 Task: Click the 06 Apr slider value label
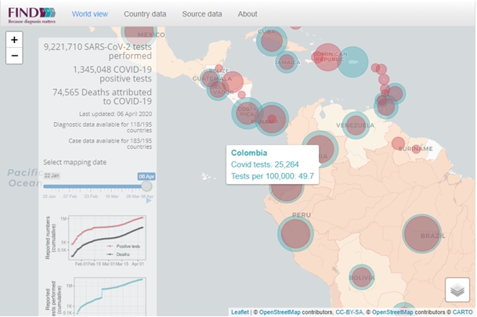146,177
